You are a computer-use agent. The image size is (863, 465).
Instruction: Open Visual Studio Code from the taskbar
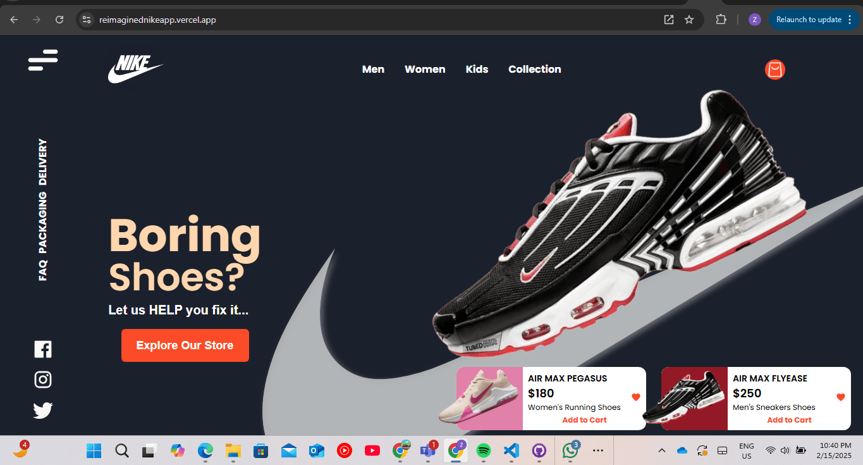(x=511, y=450)
